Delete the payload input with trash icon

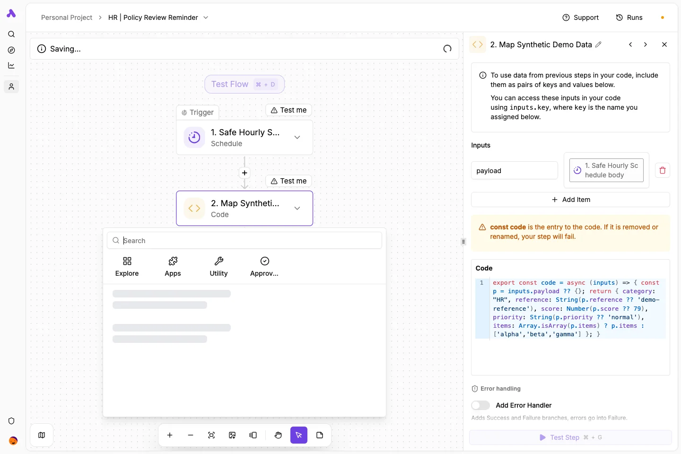tap(663, 170)
